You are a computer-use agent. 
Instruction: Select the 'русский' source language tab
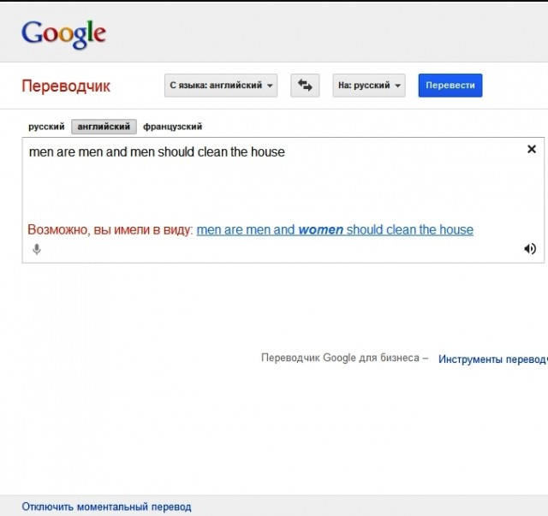coord(46,127)
